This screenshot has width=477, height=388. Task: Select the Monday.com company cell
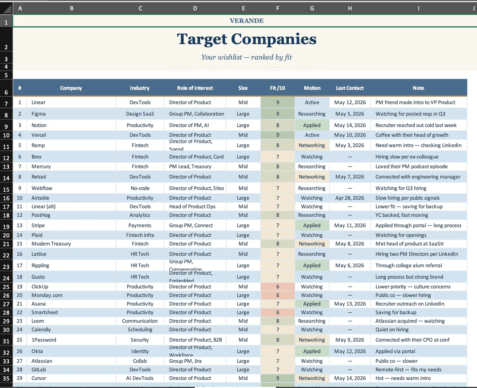[71, 295]
